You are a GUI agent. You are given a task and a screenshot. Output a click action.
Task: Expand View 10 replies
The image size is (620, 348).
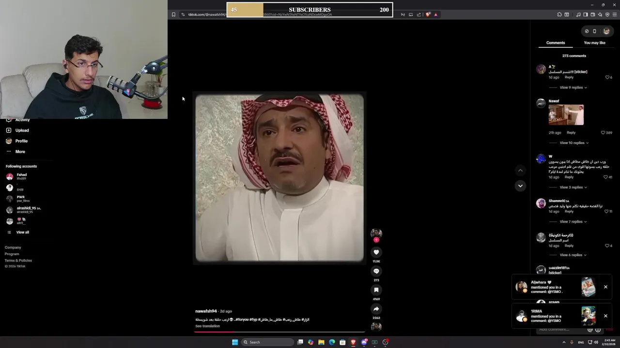tap(574, 143)
